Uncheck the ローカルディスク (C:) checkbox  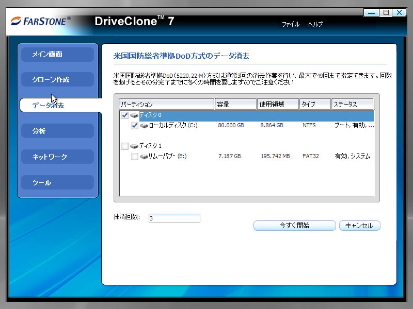(135, 126)
